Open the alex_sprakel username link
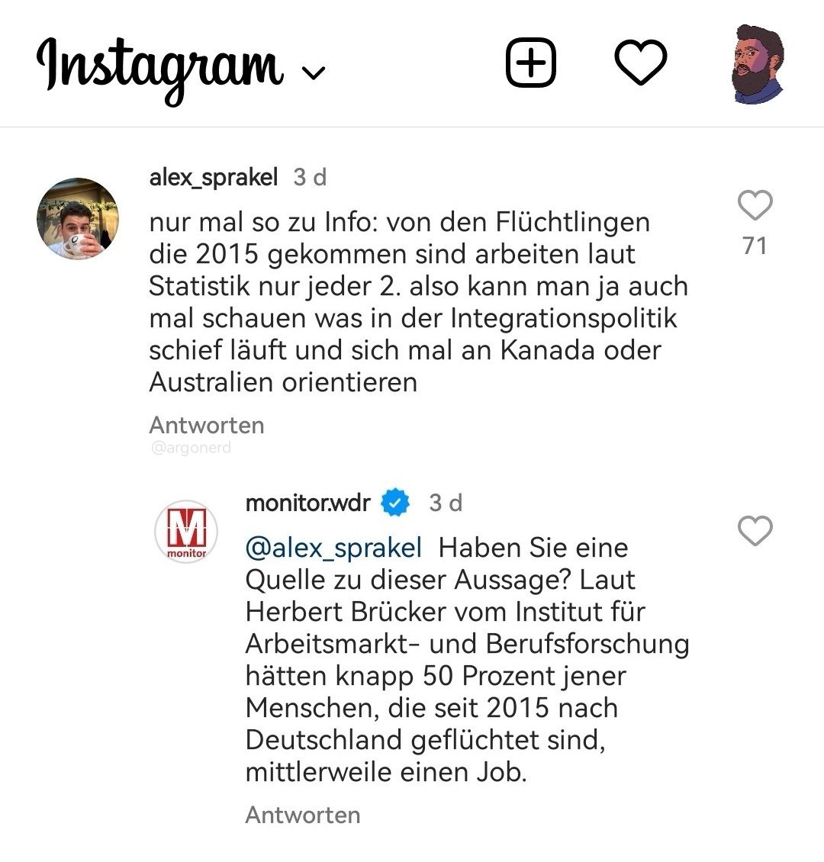This screenshot has height=862, width=824. (x=214, y=177)
